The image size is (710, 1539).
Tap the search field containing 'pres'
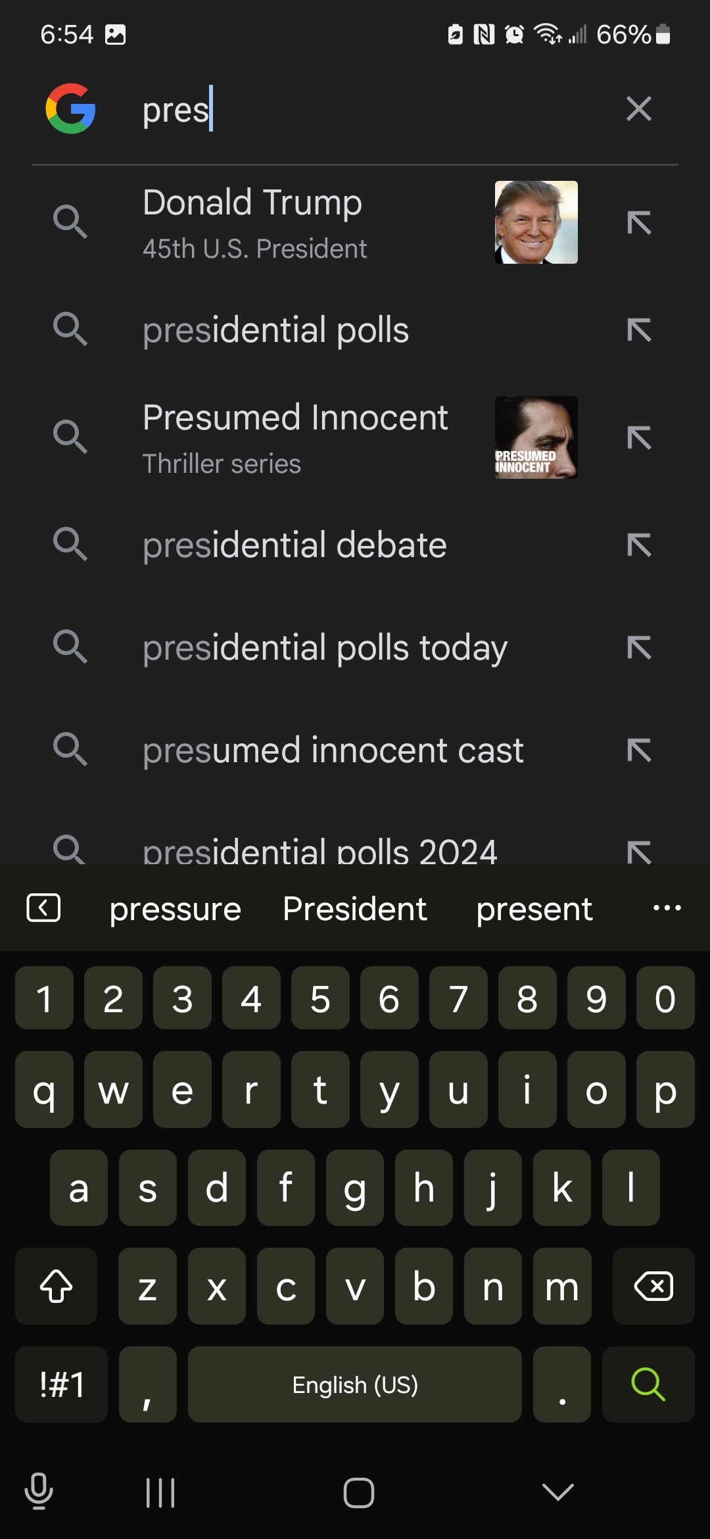[368, 109]
